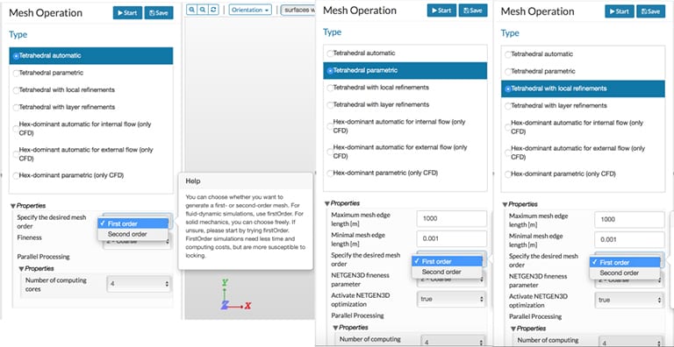Collapse the top Properties section in right panel
The width and height of the screenshot is (674, 347).
pos(505,204)
